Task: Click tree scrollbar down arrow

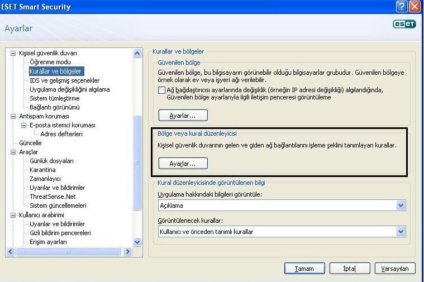Action: click(x=137, y=242)
